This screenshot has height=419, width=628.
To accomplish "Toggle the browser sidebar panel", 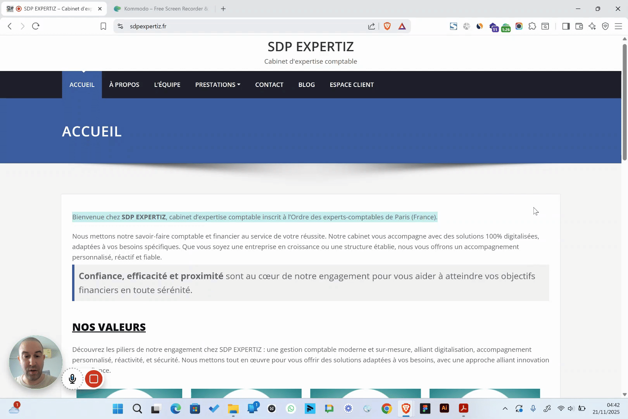I will point(566,26).
